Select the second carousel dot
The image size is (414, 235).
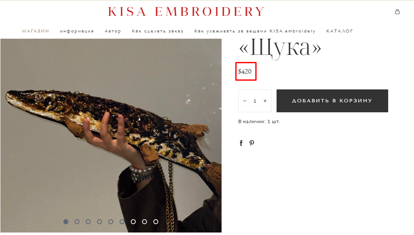pyautogui.click(x=77, y=222)
